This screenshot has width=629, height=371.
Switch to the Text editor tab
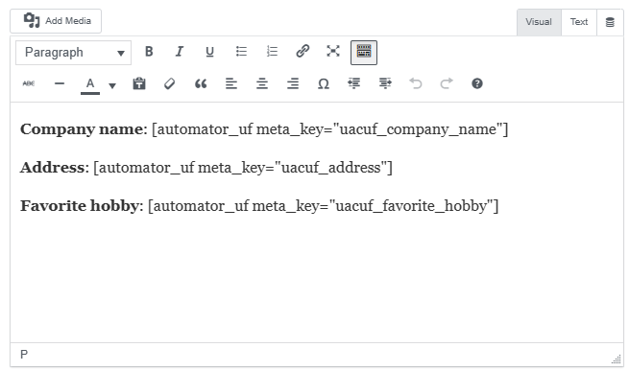tap(579, 22)
